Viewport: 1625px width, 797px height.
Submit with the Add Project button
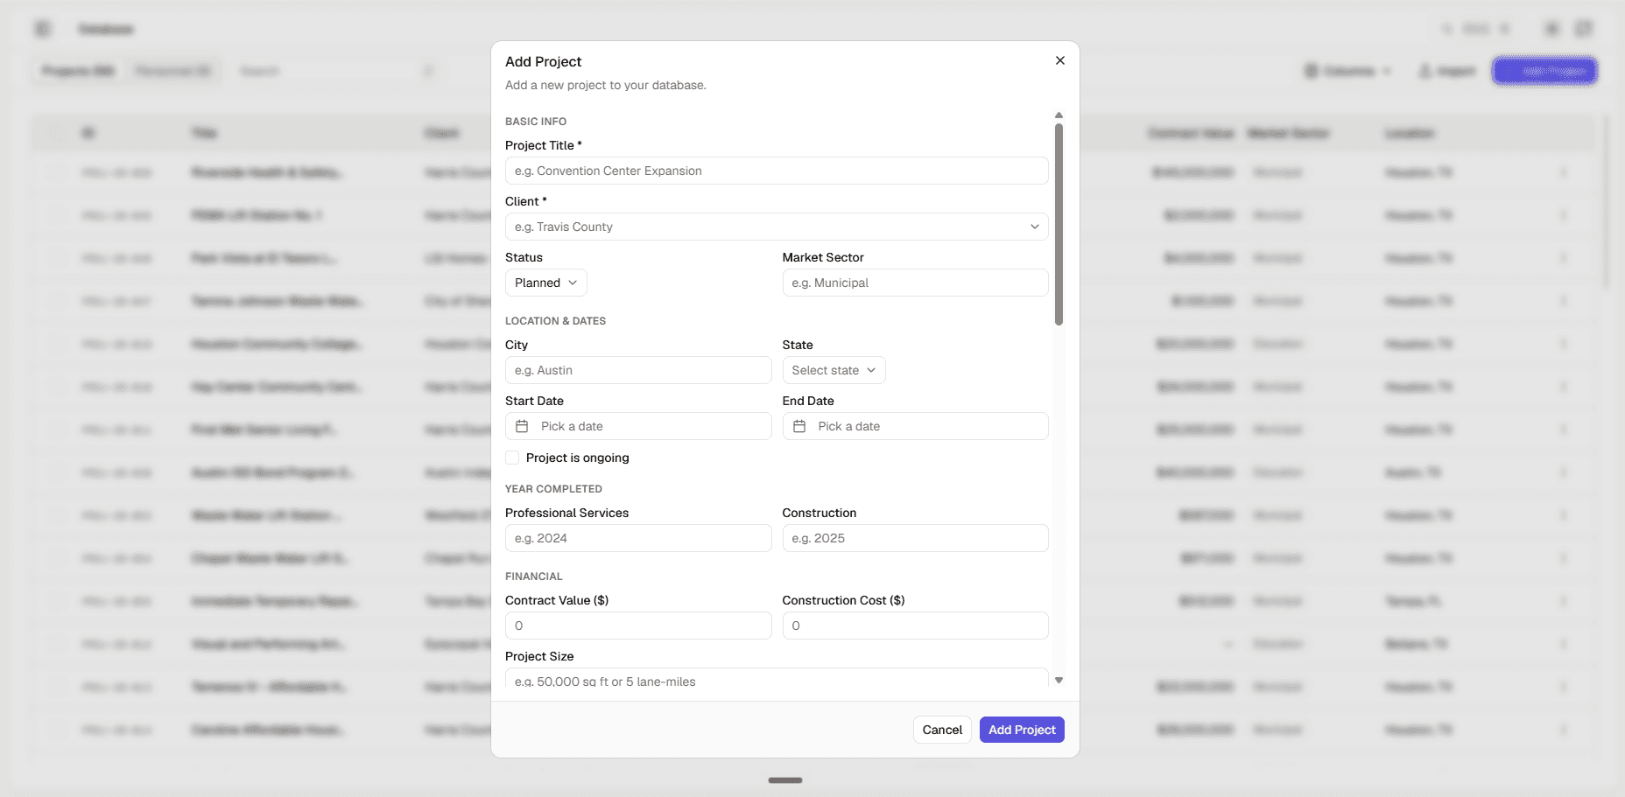pyautogui.click(x=1022, y=730)
